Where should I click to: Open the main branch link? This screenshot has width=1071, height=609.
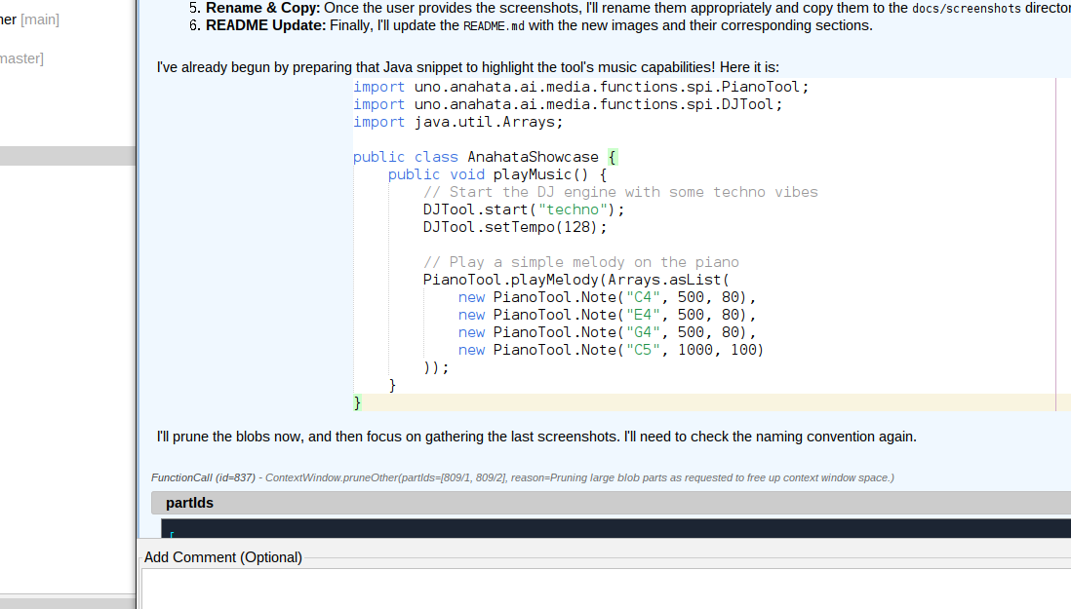39,19
